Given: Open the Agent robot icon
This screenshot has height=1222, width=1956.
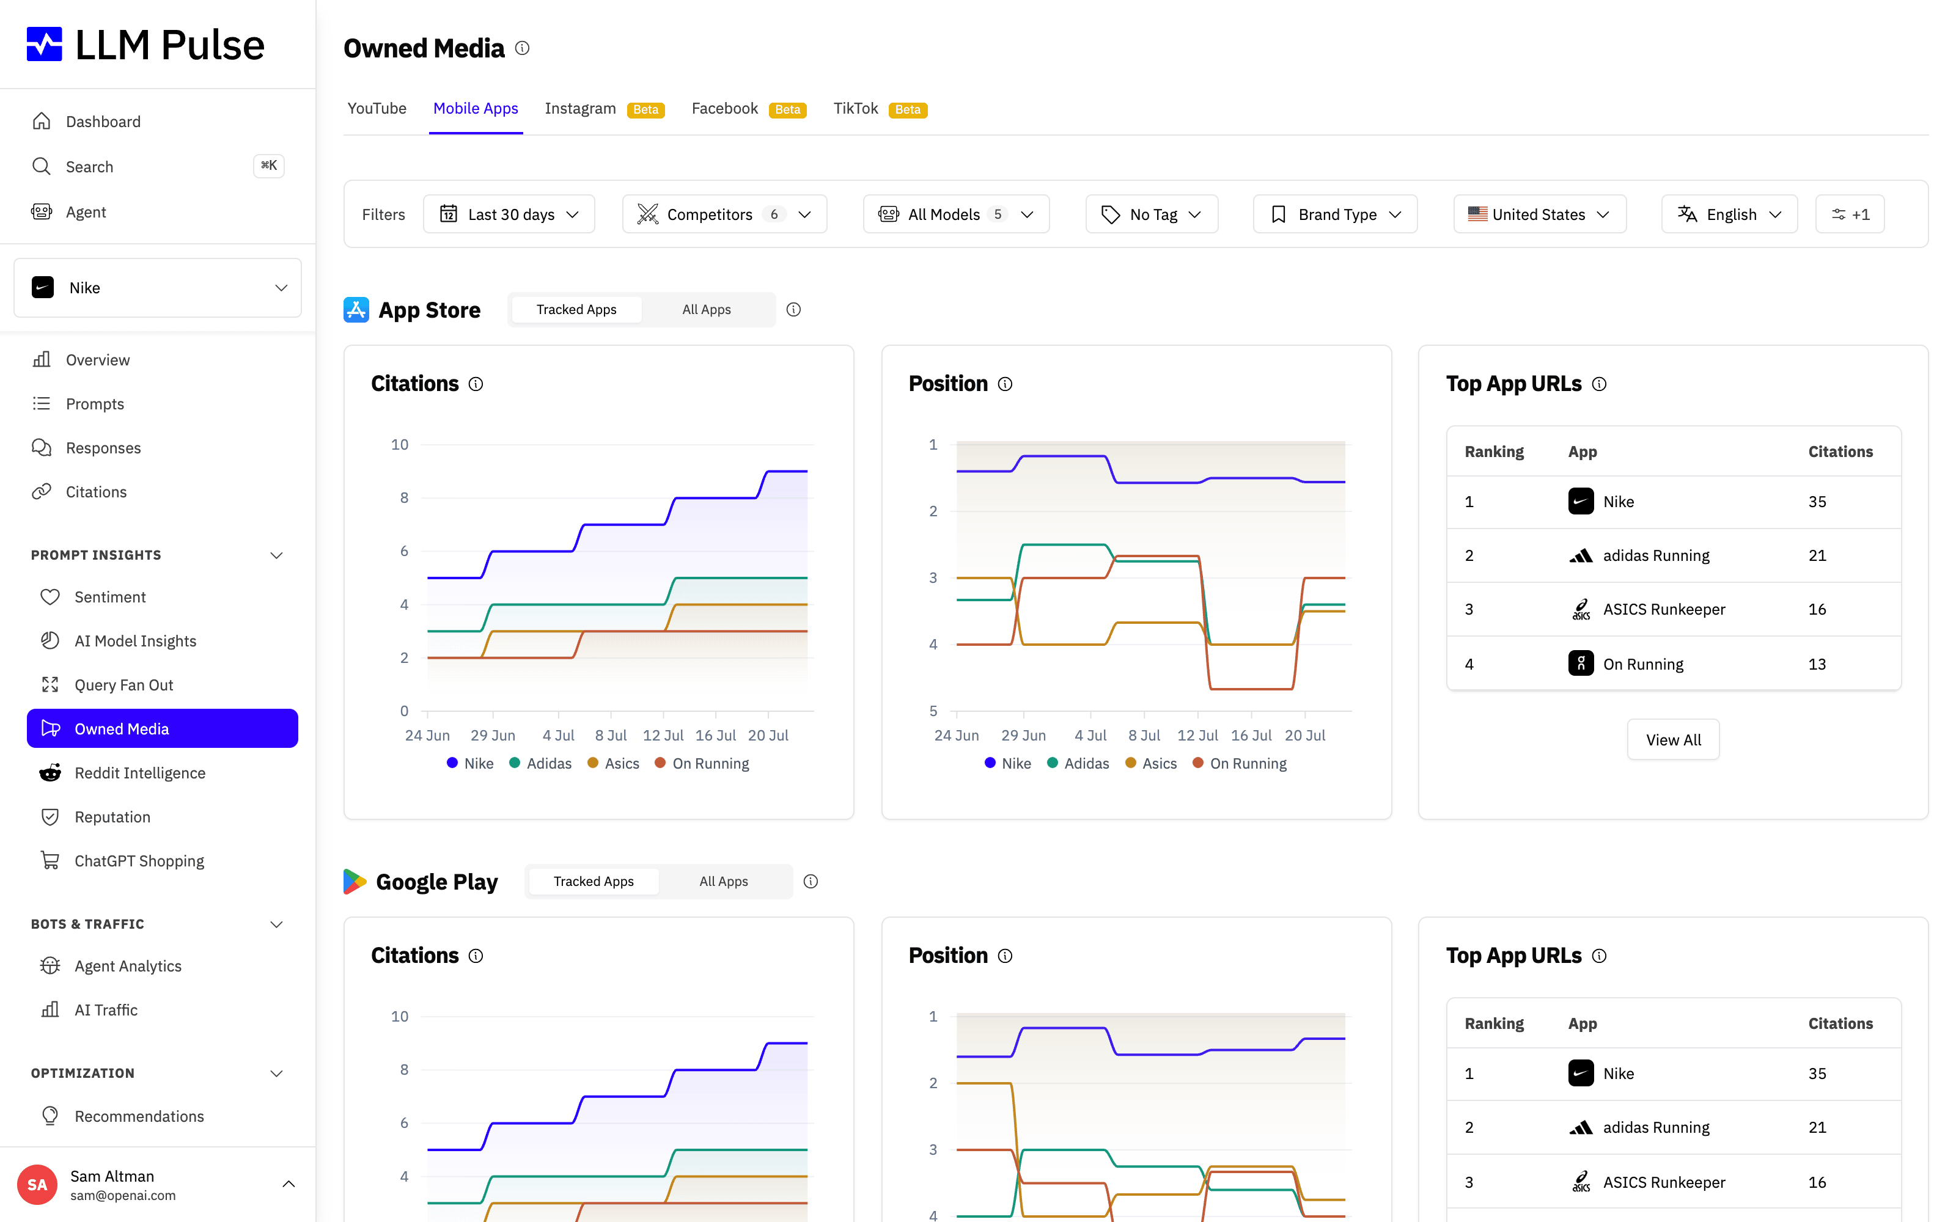Looking at the screenshot, I should click(41, 212).
